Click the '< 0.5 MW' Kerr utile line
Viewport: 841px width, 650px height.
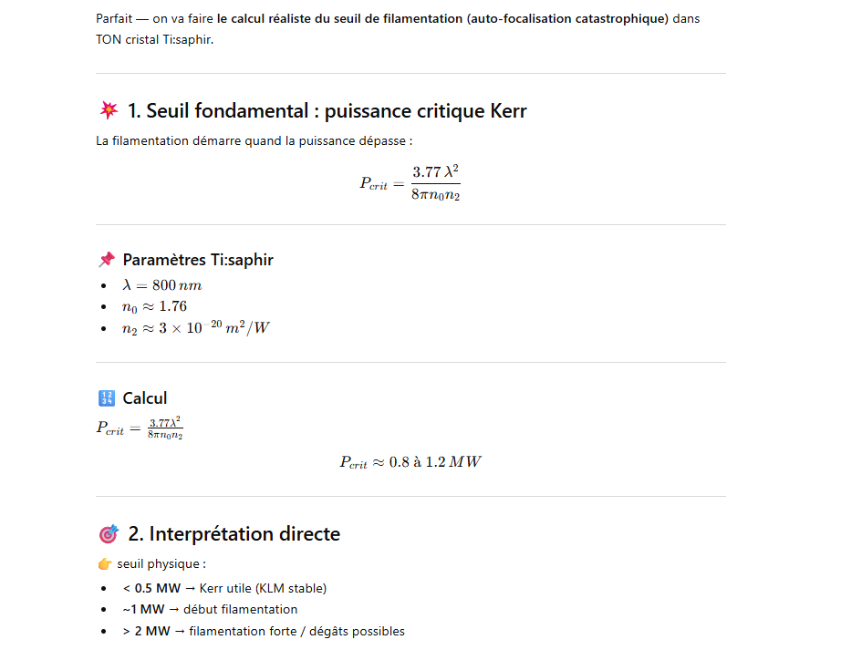point(224,588)
